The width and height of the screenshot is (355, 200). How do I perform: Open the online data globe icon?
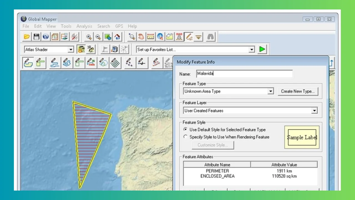tap(45, 36)
